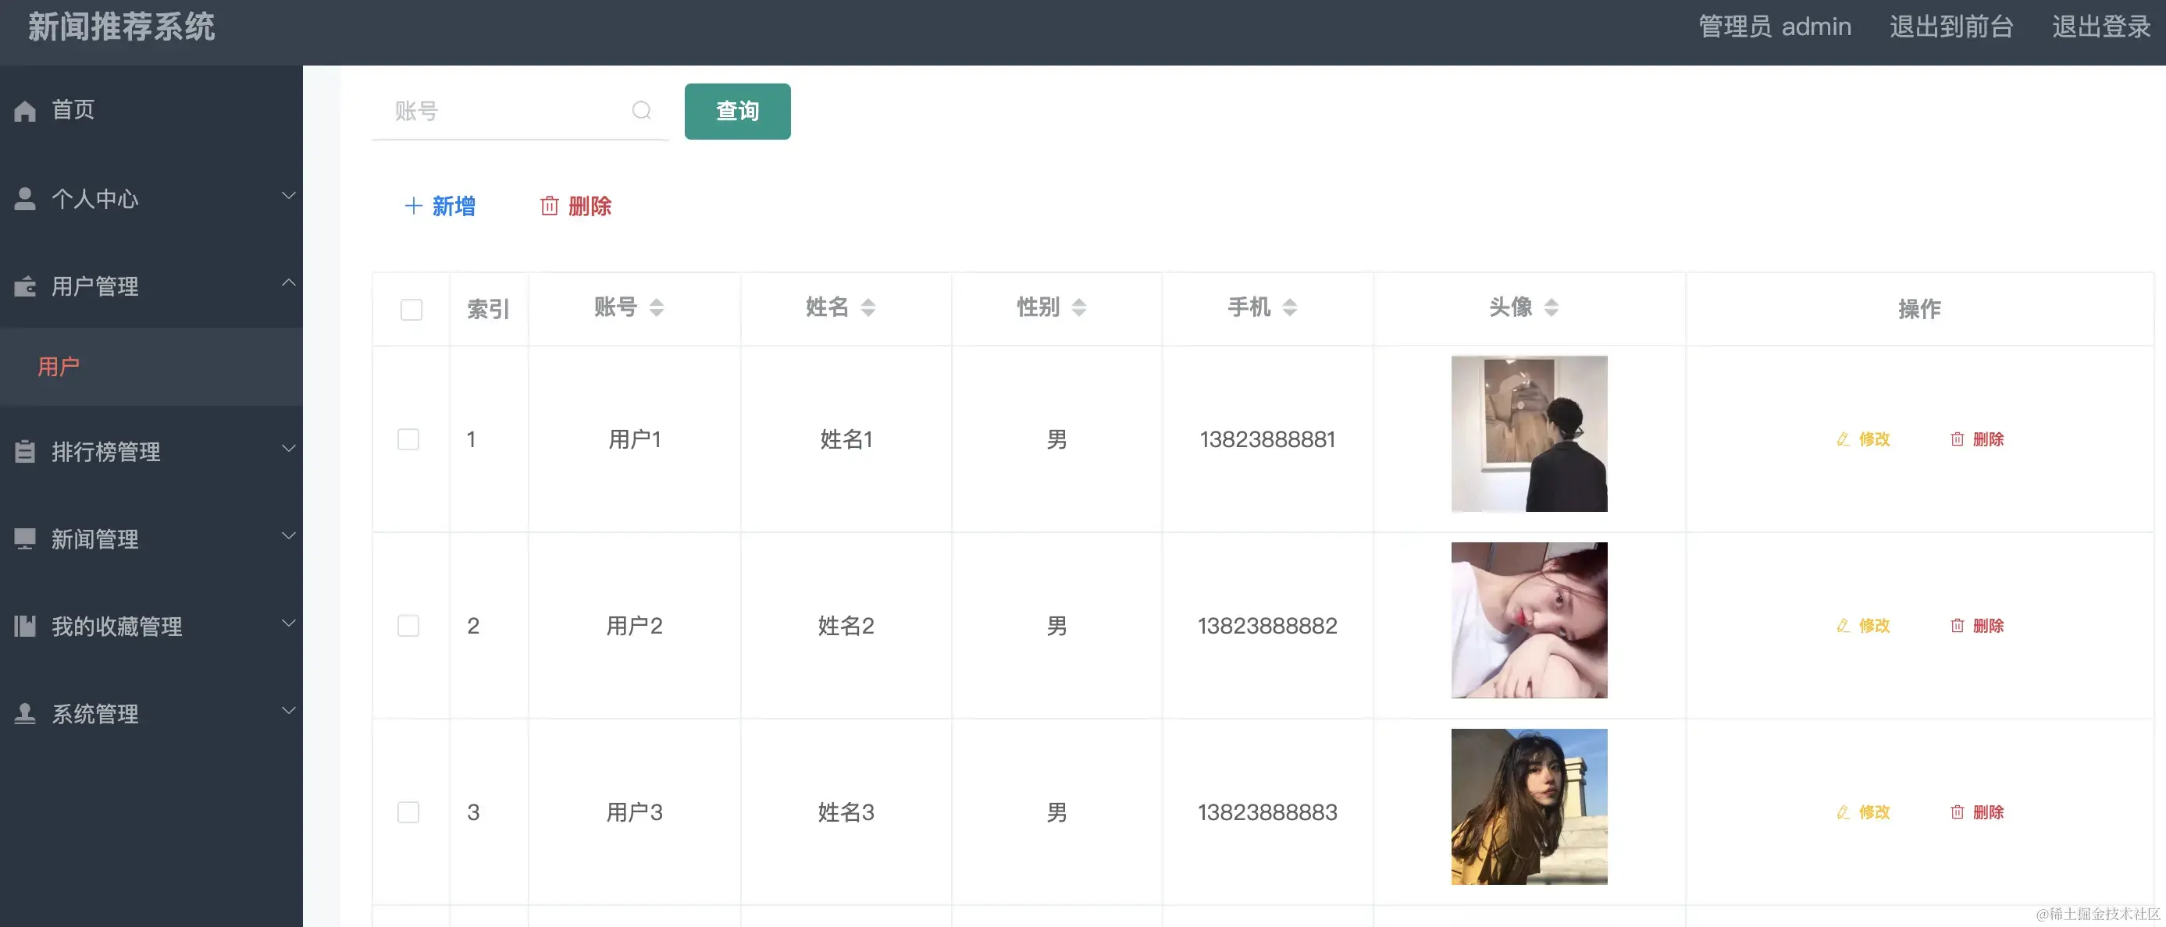This screenshot has height=927, width=2166.
Task: Click the avatar thumbnail of 用户1
Action: (x=1529, y=434)
